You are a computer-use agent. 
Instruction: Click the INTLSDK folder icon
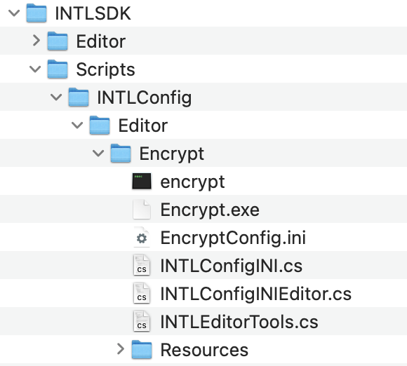coord(36,13)
